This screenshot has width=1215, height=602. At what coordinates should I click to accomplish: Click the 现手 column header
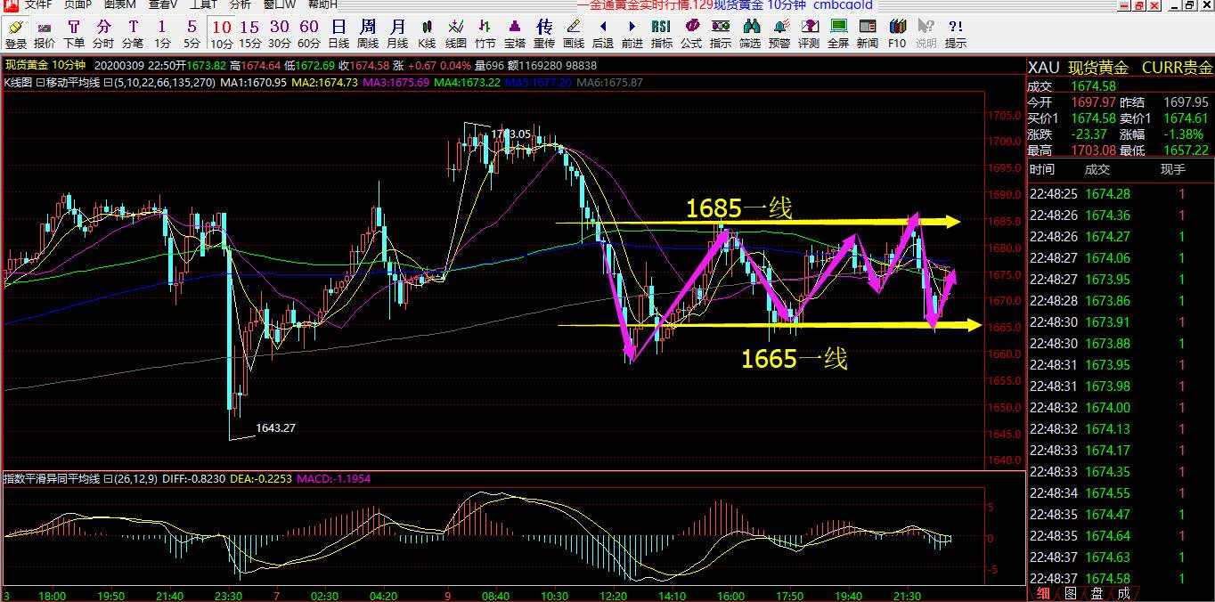pyautogui.click(x=1173, y=169)
